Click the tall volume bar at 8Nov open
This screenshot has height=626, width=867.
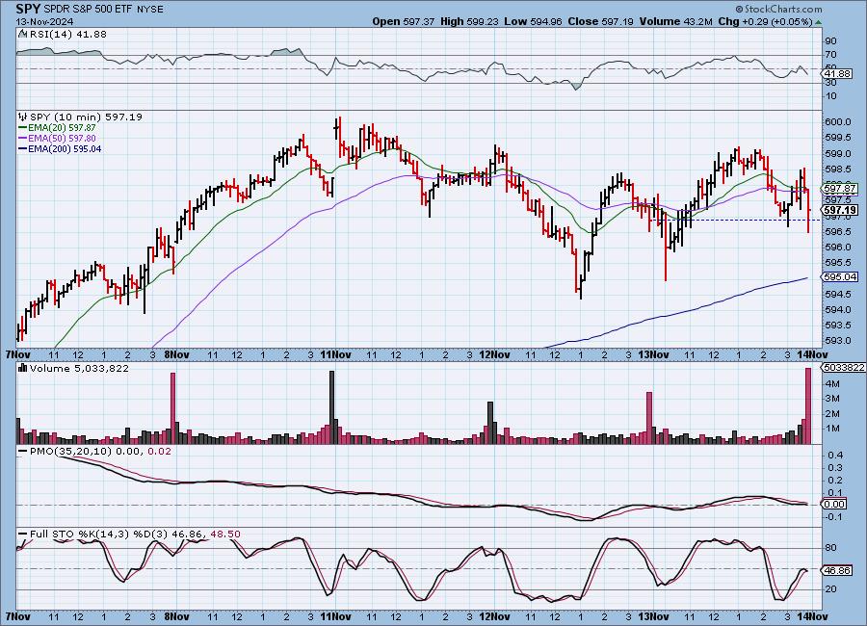[x=172, y=408]
